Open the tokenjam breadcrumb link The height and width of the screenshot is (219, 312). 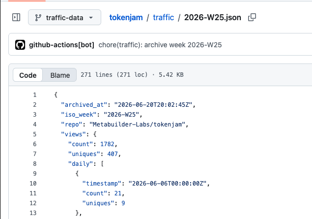click(x=126, y=18)
